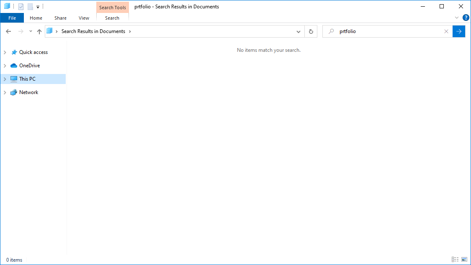Select OneDrive in the navigation pane

[29, 66]
